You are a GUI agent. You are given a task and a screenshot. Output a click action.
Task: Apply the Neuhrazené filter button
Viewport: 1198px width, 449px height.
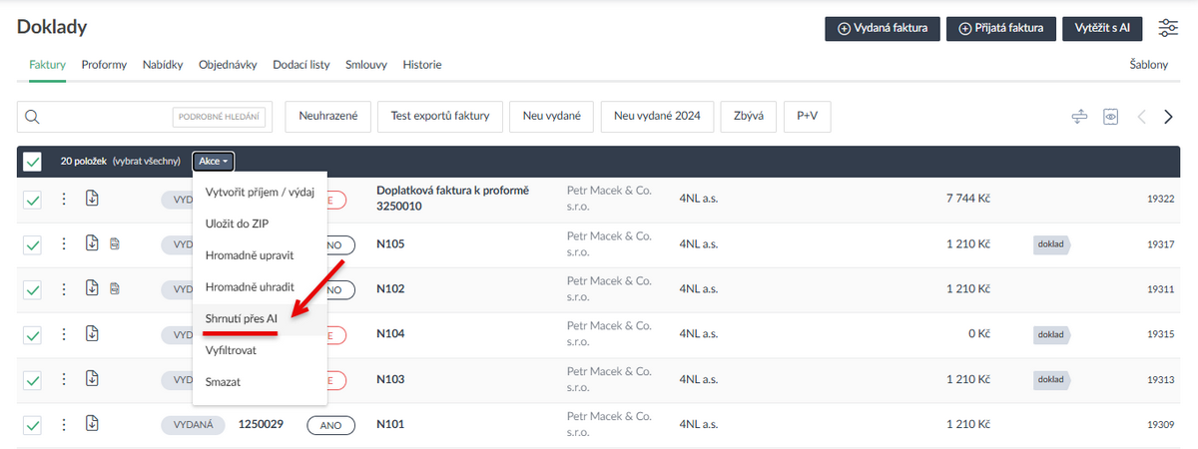tap(328, 117)
